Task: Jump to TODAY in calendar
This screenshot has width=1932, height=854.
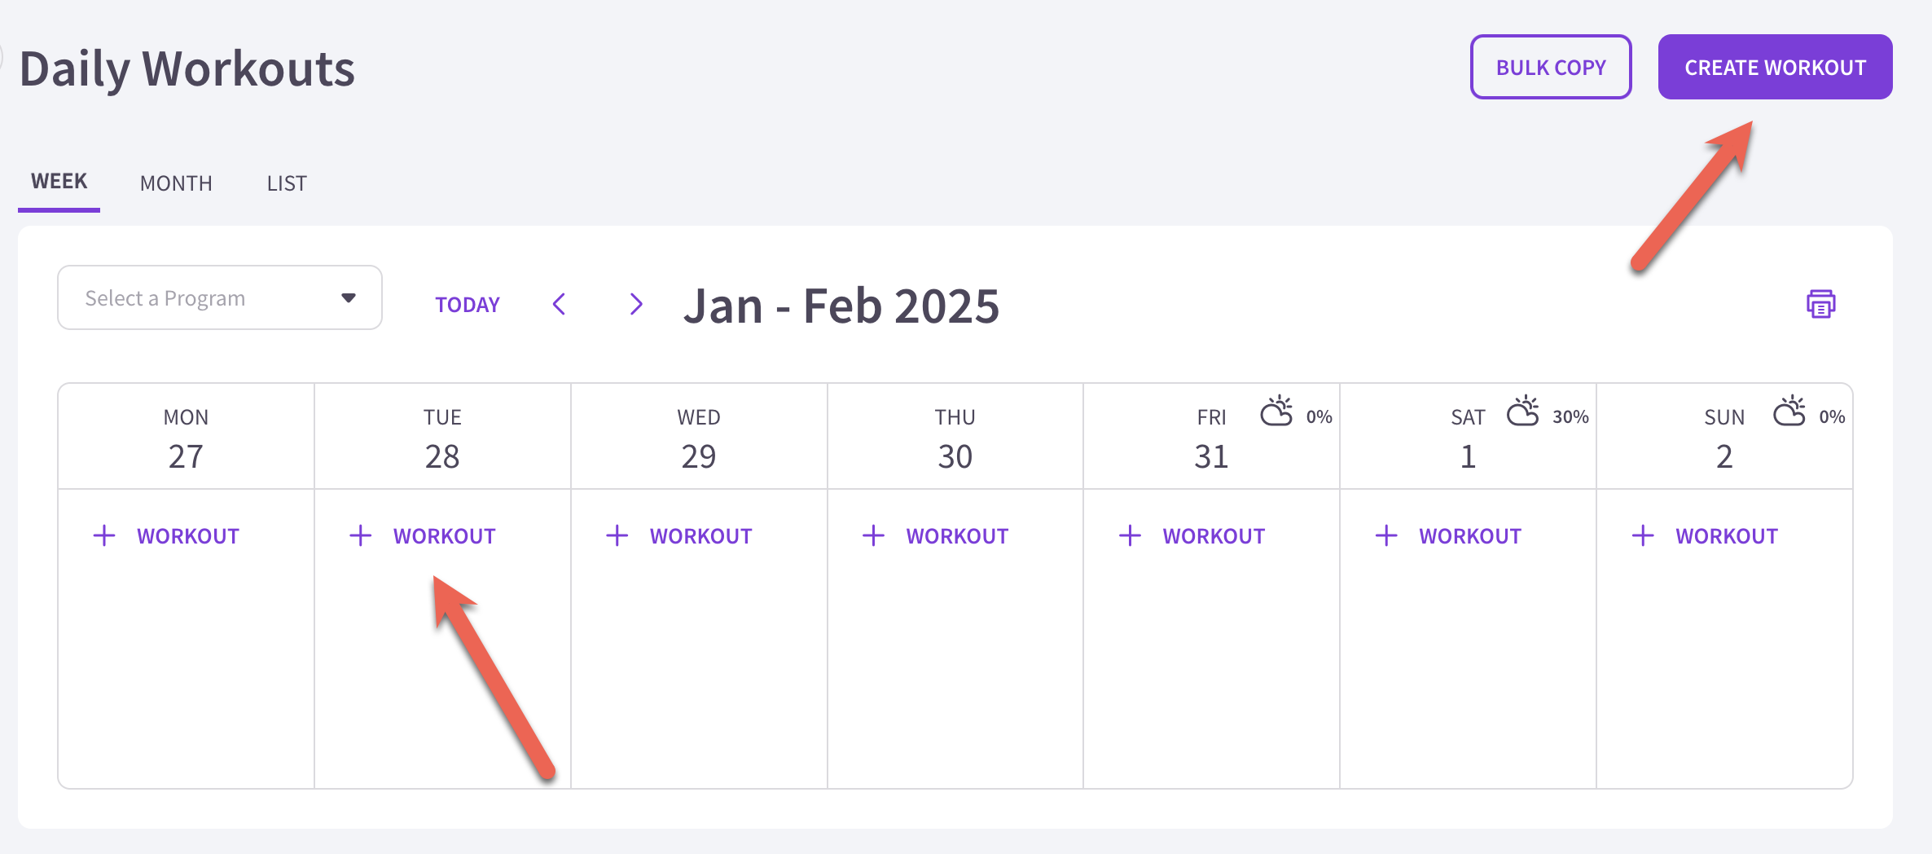Action: coord(468,305)
